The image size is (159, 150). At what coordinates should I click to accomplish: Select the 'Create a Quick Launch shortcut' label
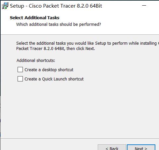point(54,79)
